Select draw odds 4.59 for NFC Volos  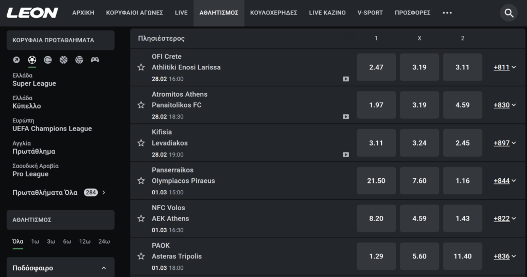[x=419, y=218]
